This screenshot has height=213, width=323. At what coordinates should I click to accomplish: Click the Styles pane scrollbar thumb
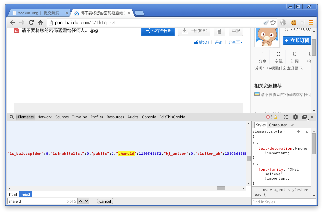(x=314, y=144)
